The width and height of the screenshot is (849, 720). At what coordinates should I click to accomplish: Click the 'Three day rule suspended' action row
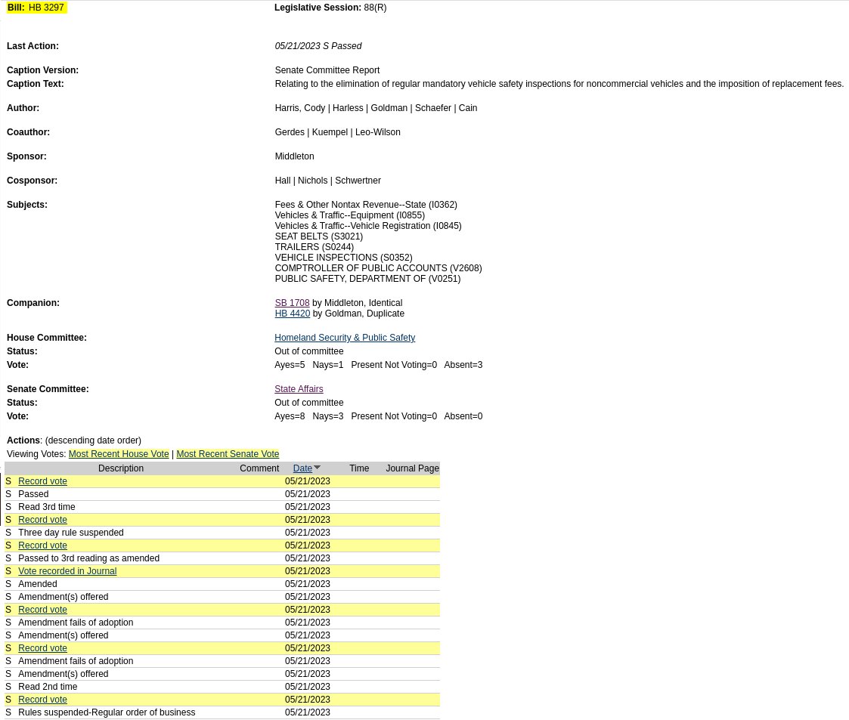click(222, 533)
